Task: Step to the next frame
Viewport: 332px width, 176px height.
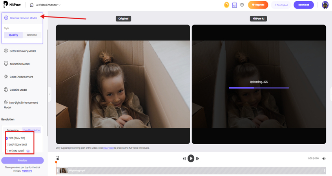Action: coord(197,158)
